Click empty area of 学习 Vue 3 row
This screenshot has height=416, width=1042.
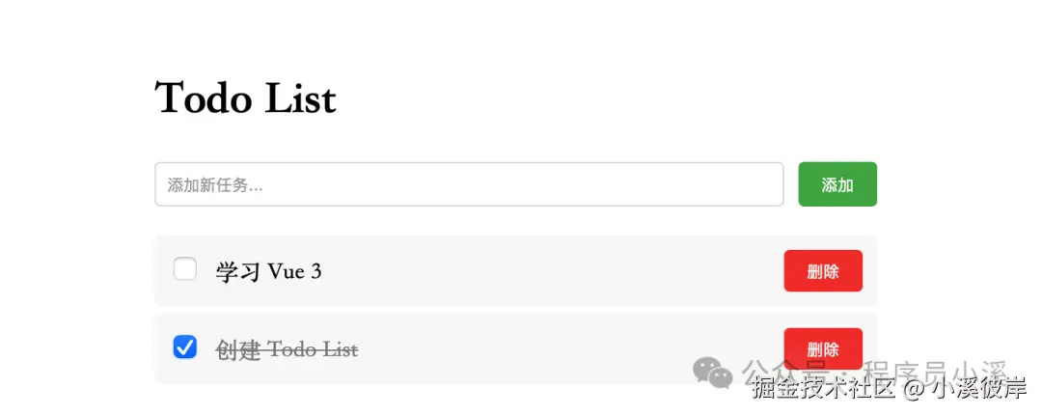coord(550,271)
